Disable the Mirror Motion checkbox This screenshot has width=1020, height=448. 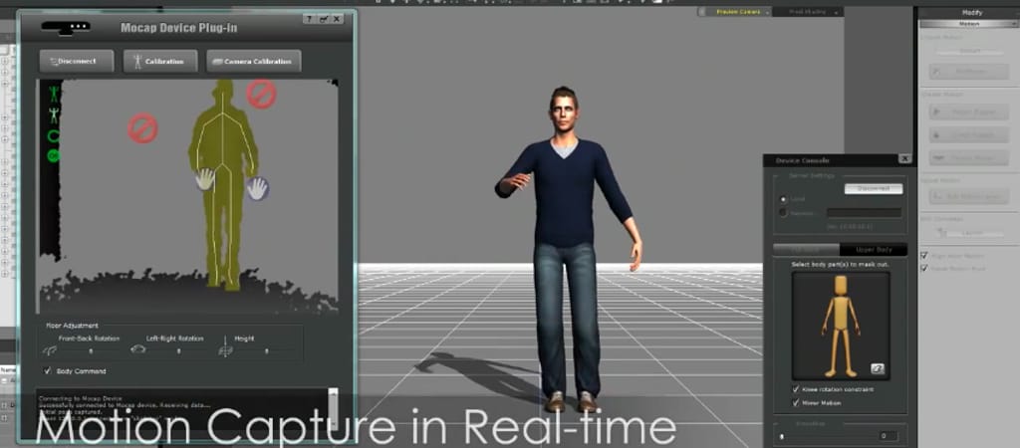(795, 403)
